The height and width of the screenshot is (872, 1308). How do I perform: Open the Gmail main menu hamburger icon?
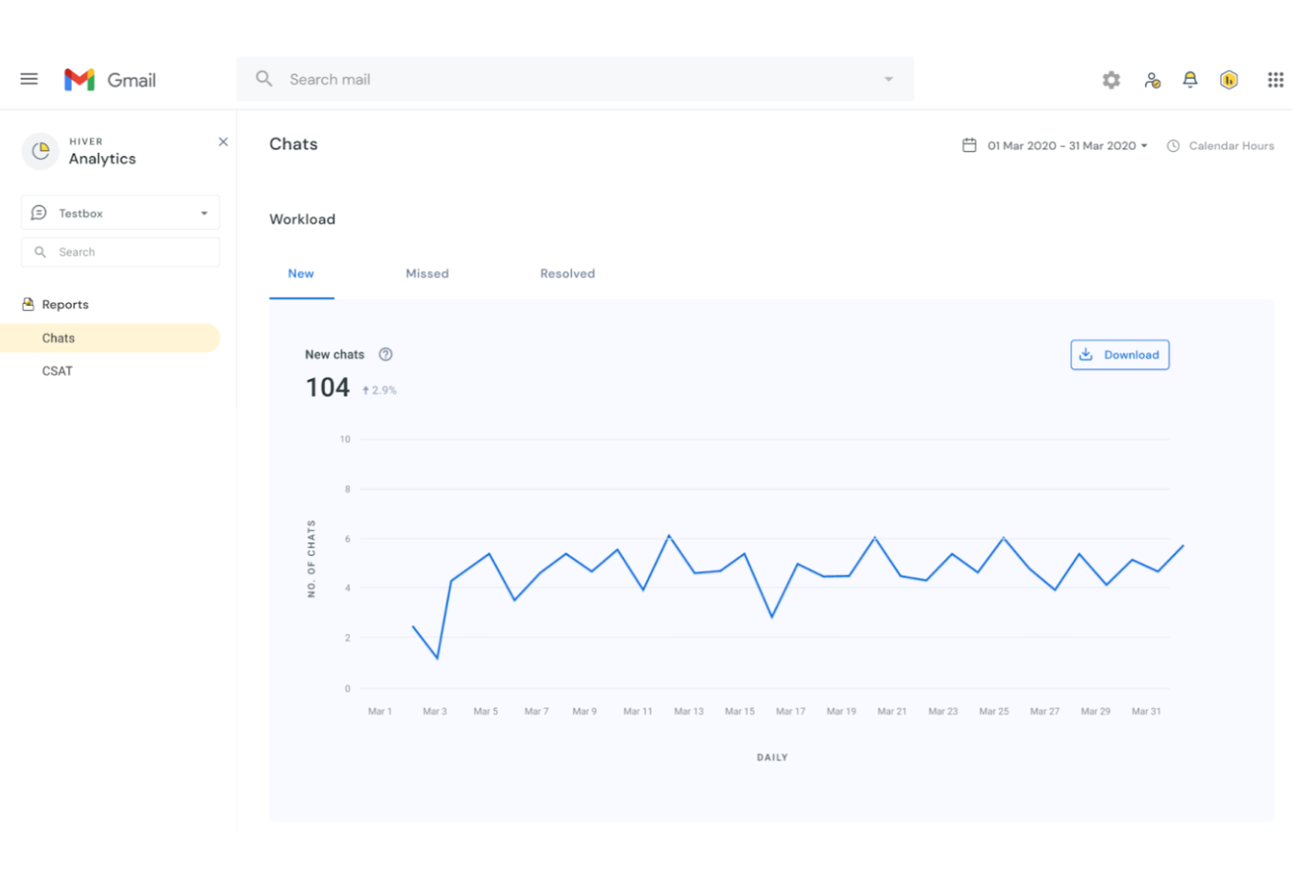point(29,80)
